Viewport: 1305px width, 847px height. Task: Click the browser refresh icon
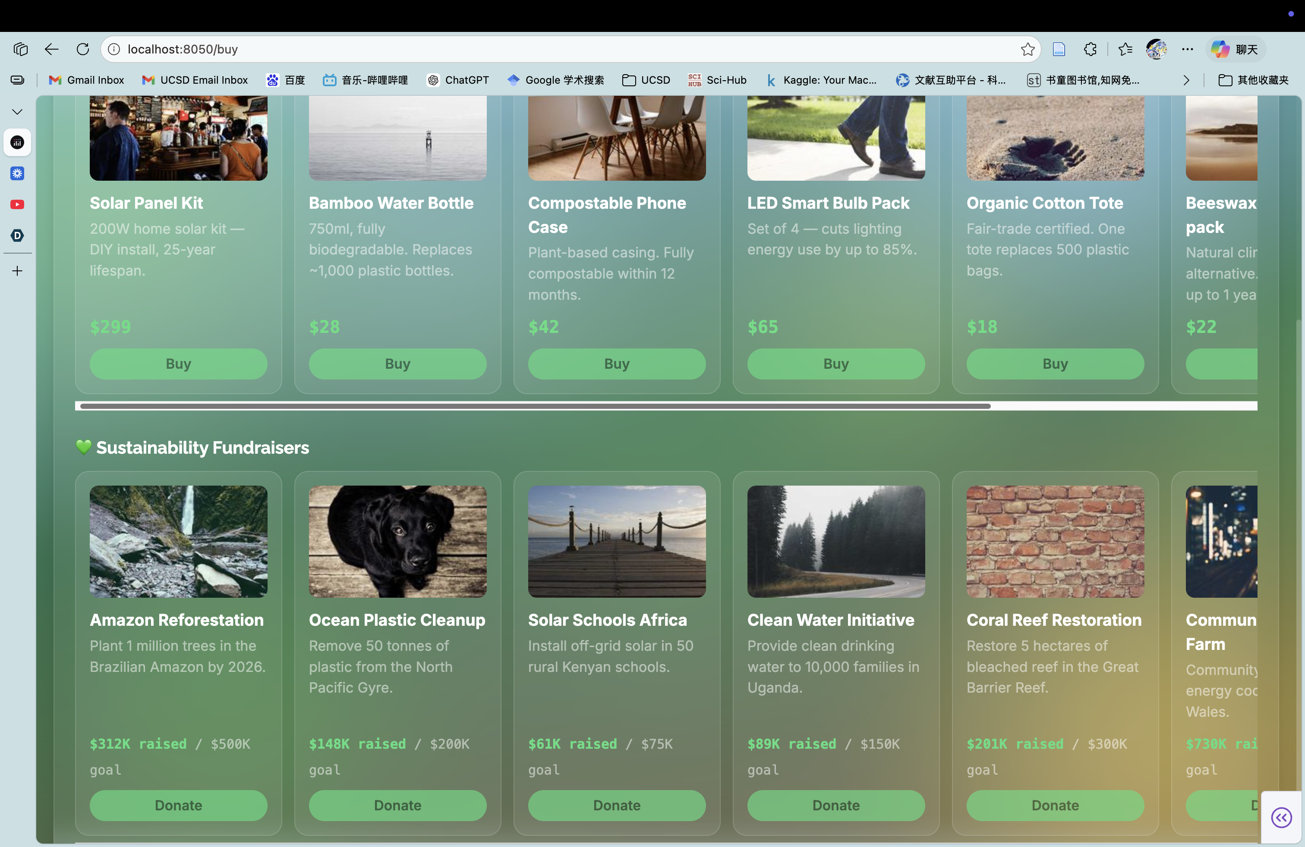[83, 49]
